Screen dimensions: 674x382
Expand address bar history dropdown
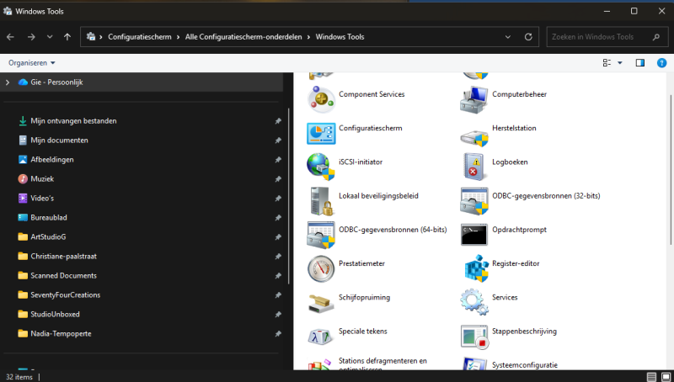[508, 37]
